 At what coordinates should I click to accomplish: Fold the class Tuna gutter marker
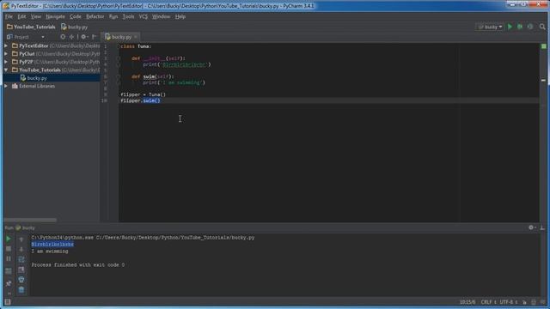pyautogui.click(x=119, y=46)
